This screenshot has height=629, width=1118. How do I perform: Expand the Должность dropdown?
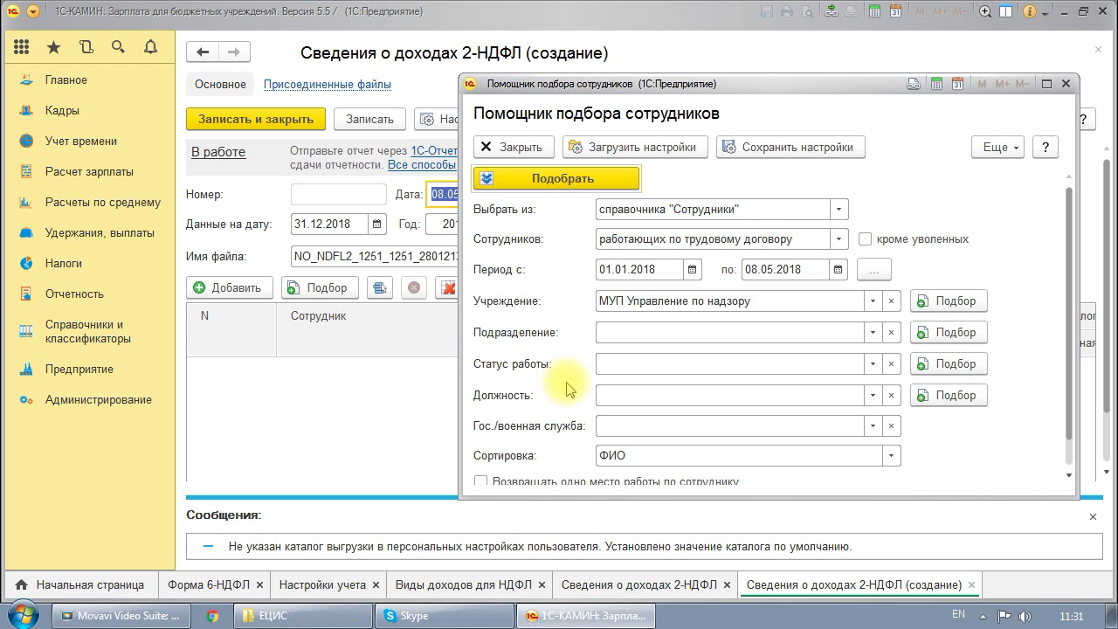click(873, 396)
